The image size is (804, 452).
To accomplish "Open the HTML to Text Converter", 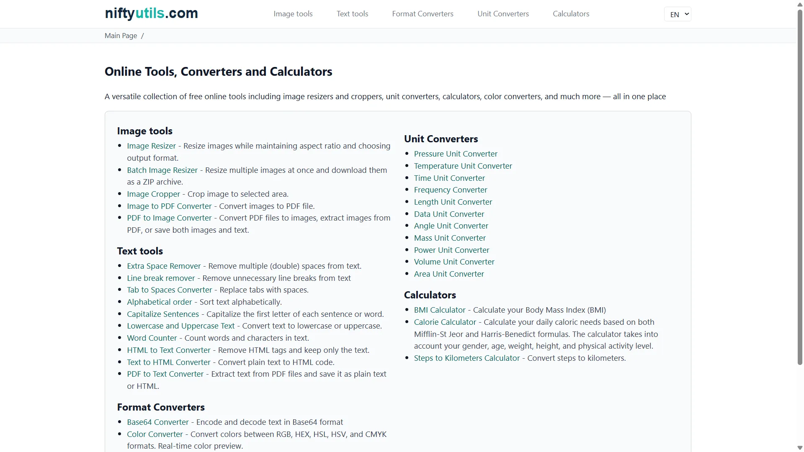I will click(168, 350).
